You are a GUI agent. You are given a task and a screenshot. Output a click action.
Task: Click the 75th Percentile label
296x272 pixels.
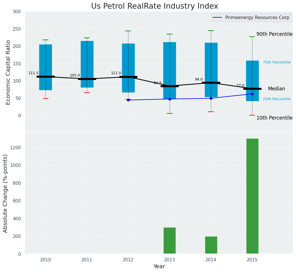(x=276, y=62)
